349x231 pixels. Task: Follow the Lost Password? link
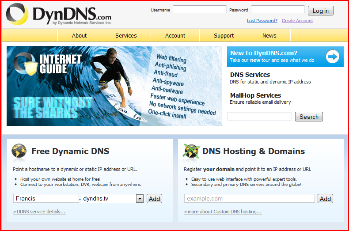(x=262, y=21)
